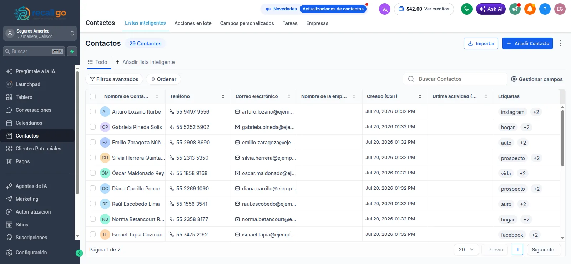571x264 pixels.
Task: Click Añadir lista inteligente
Action: 145,62
